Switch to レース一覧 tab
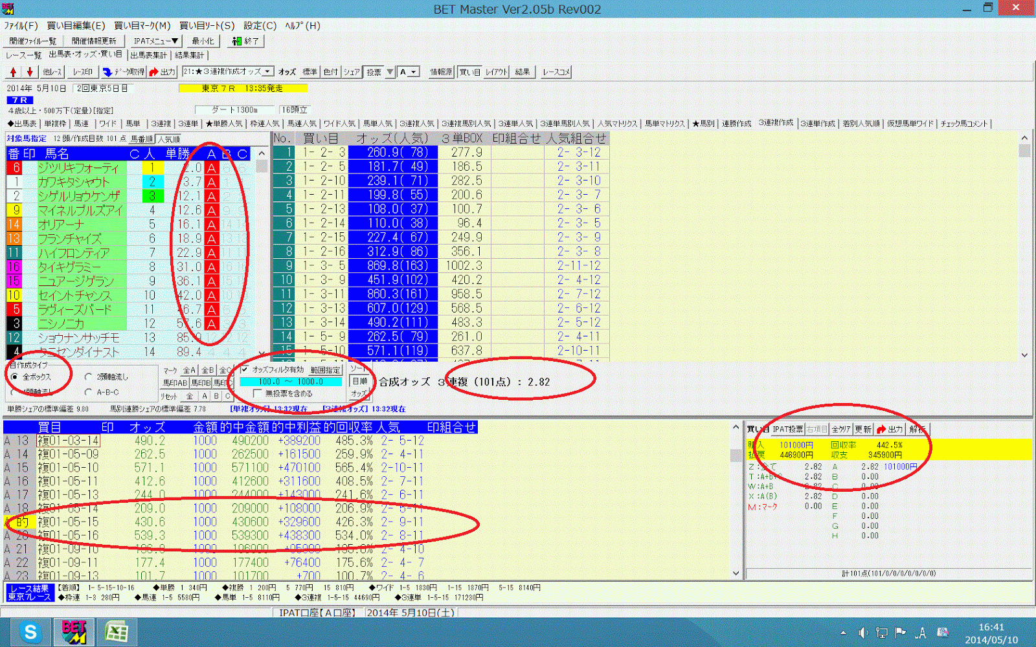This screenshot has height=647, width=1036. point(24,55)
